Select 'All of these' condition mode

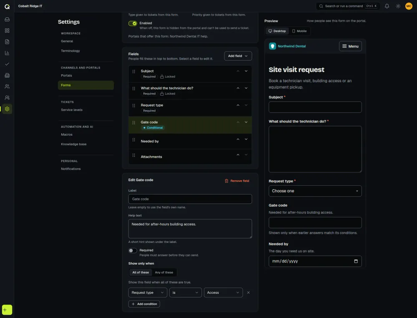141,272
